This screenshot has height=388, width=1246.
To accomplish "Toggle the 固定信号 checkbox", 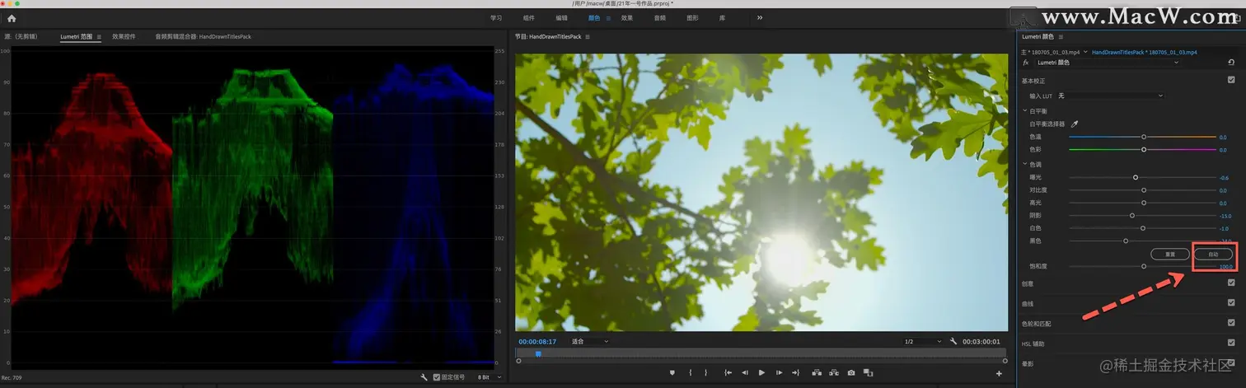I will pos(437,377).
